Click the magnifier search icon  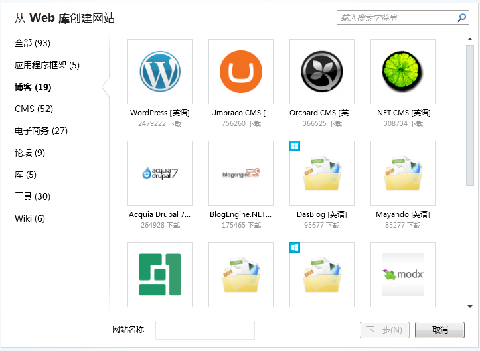point(463,17)
